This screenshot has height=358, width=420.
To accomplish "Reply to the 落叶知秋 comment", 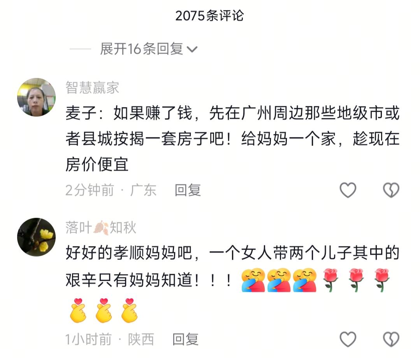I will (x=186, y=339).
